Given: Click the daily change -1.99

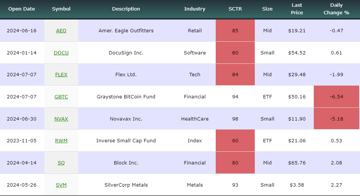Looking at the screenshot, I should (x=336, y=75).
